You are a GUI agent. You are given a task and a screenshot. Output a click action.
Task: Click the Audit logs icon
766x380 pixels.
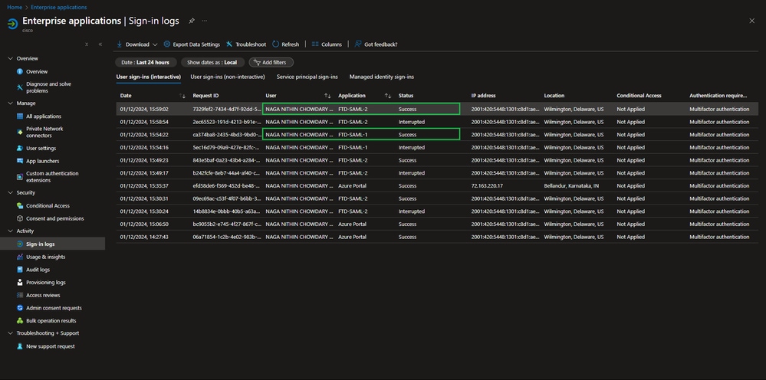(x=19, y=269)
